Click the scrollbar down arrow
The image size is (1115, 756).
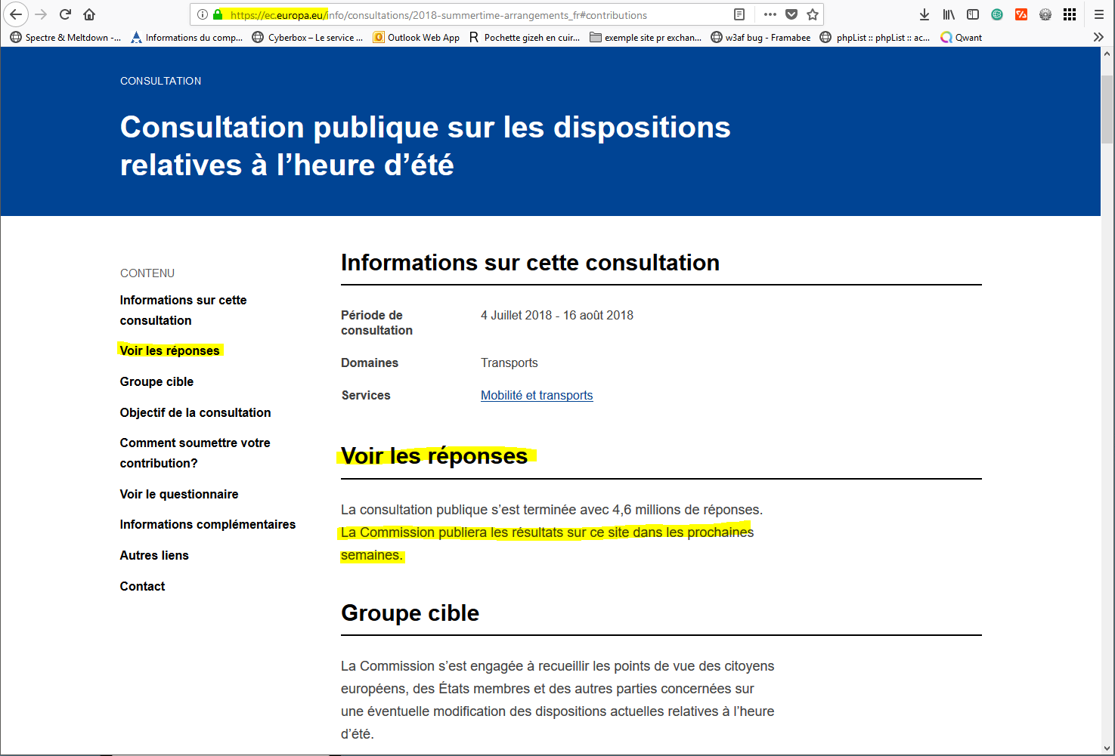click(1107, 748)
